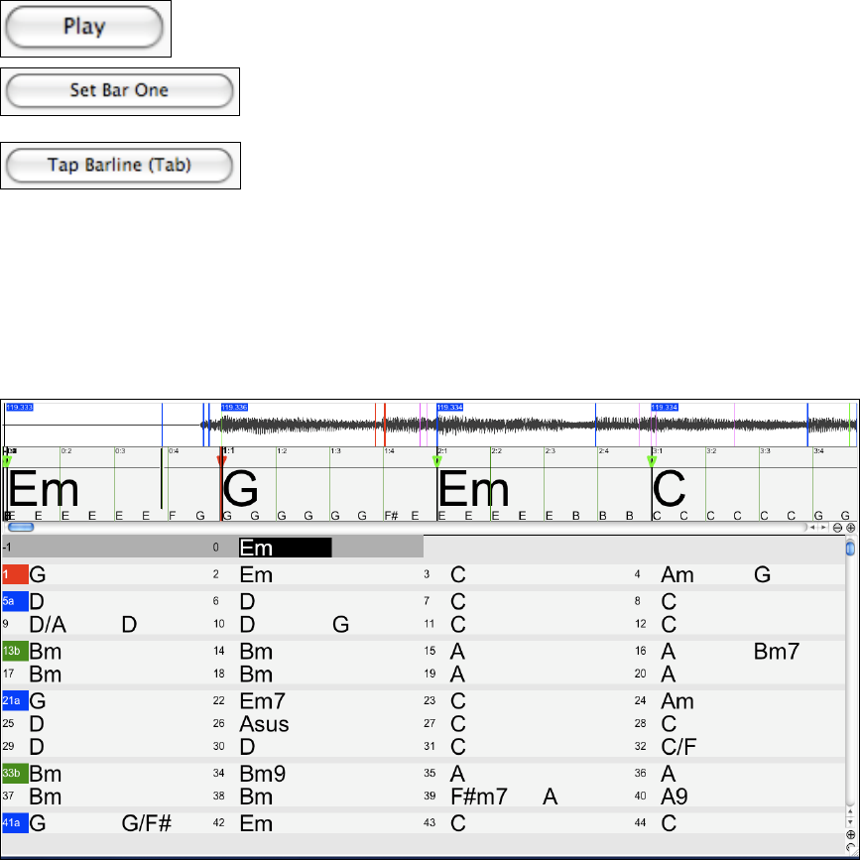This screenshot has height=860, width=860.
Task: Click the waveform scroll-right arrow
Action: point(822,528)
